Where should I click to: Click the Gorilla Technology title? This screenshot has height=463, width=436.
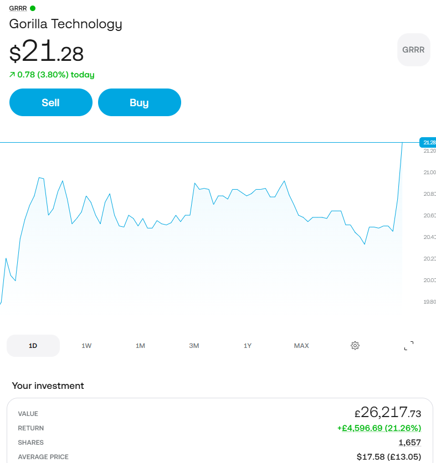point(66,24)
